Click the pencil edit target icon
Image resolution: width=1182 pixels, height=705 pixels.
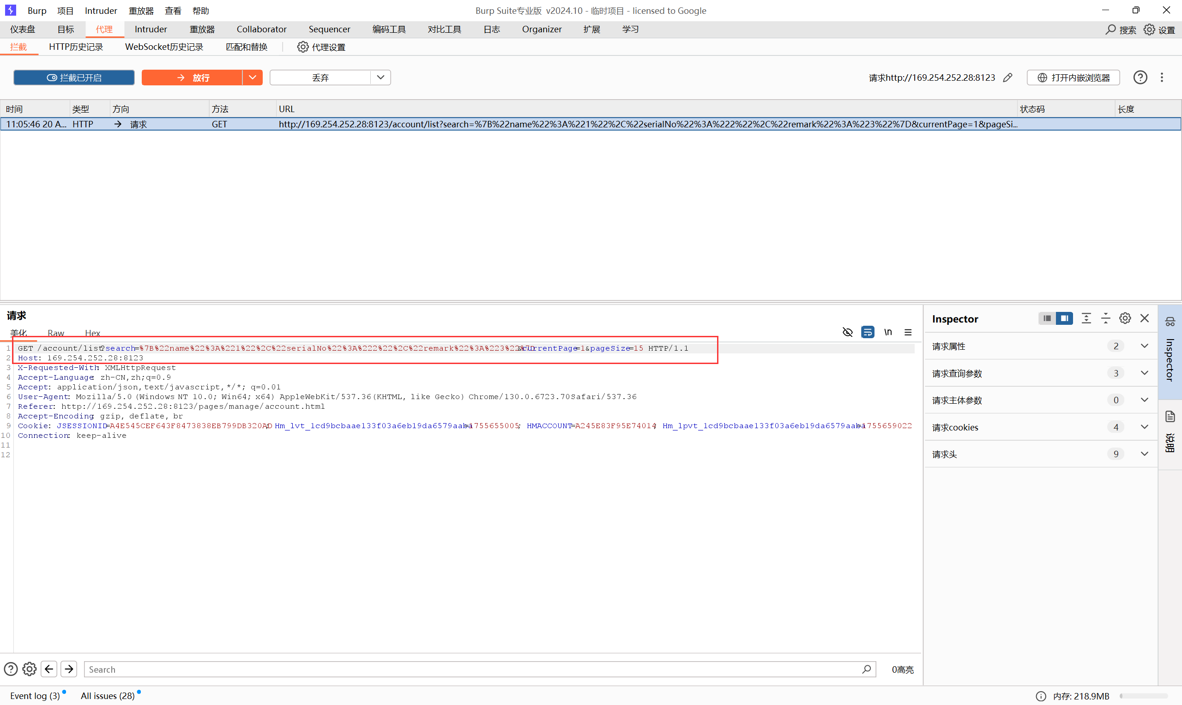1007,78
